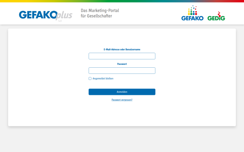Click the blue Anmelden button
This screenshot has width=244, height=152.
click(122, 92)
